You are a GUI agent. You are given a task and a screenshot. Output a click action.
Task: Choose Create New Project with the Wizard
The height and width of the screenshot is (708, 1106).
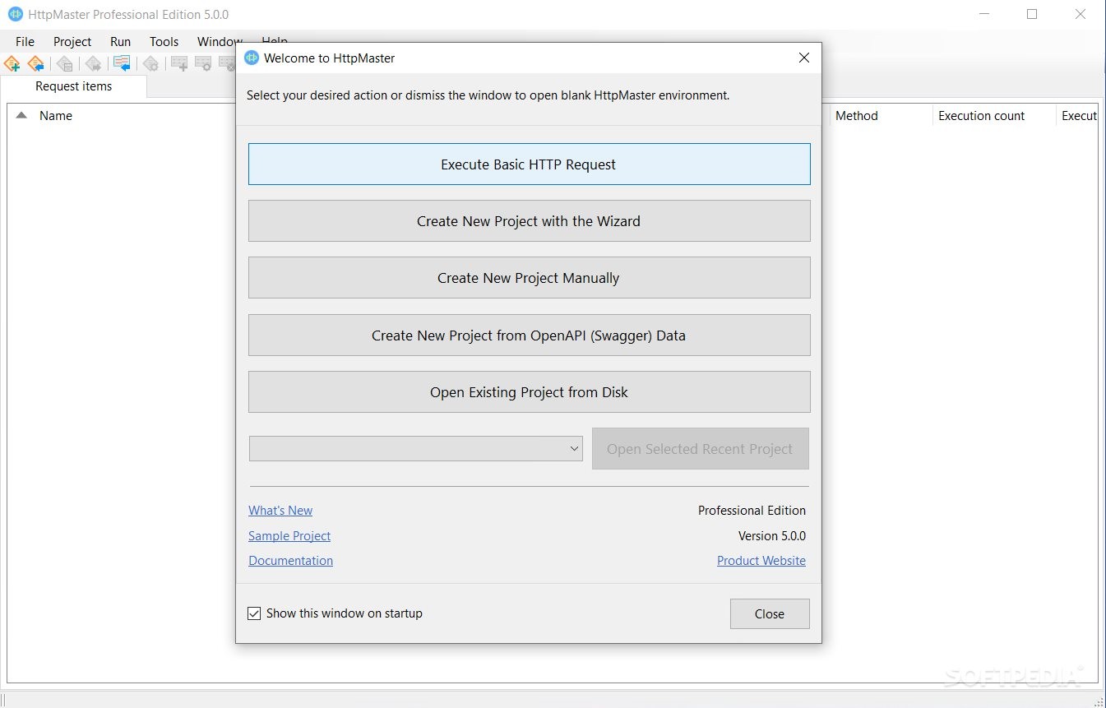click(529, 221)
